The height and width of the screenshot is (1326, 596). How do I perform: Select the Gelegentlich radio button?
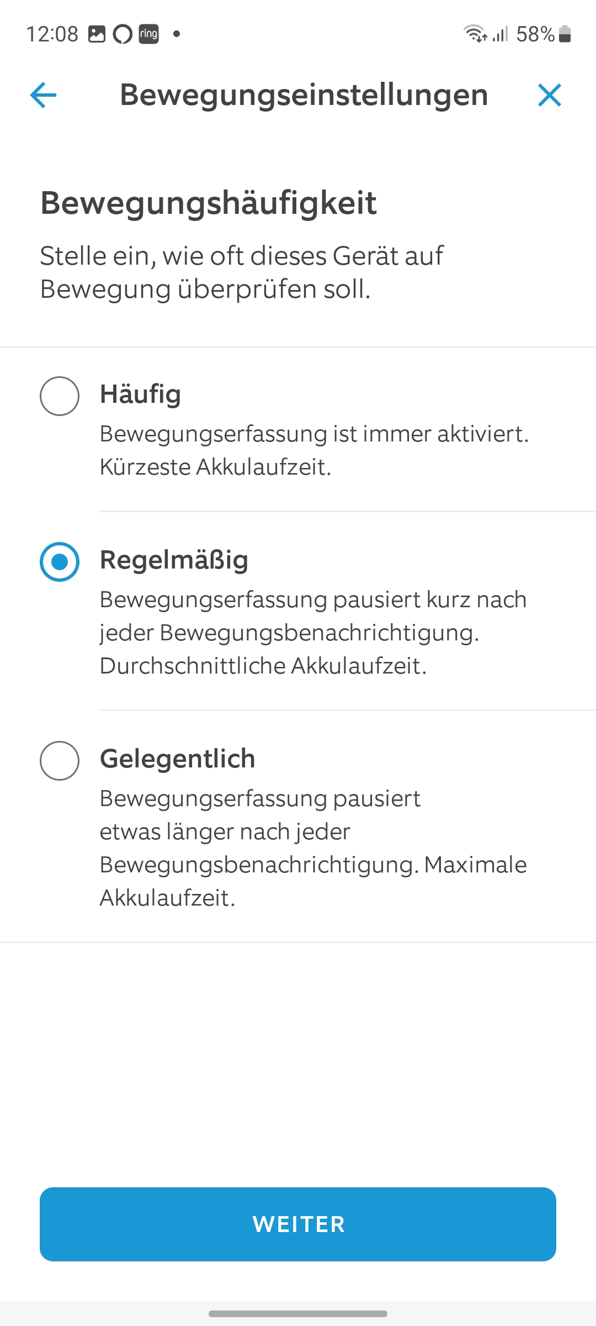click(x=60, y=761)
